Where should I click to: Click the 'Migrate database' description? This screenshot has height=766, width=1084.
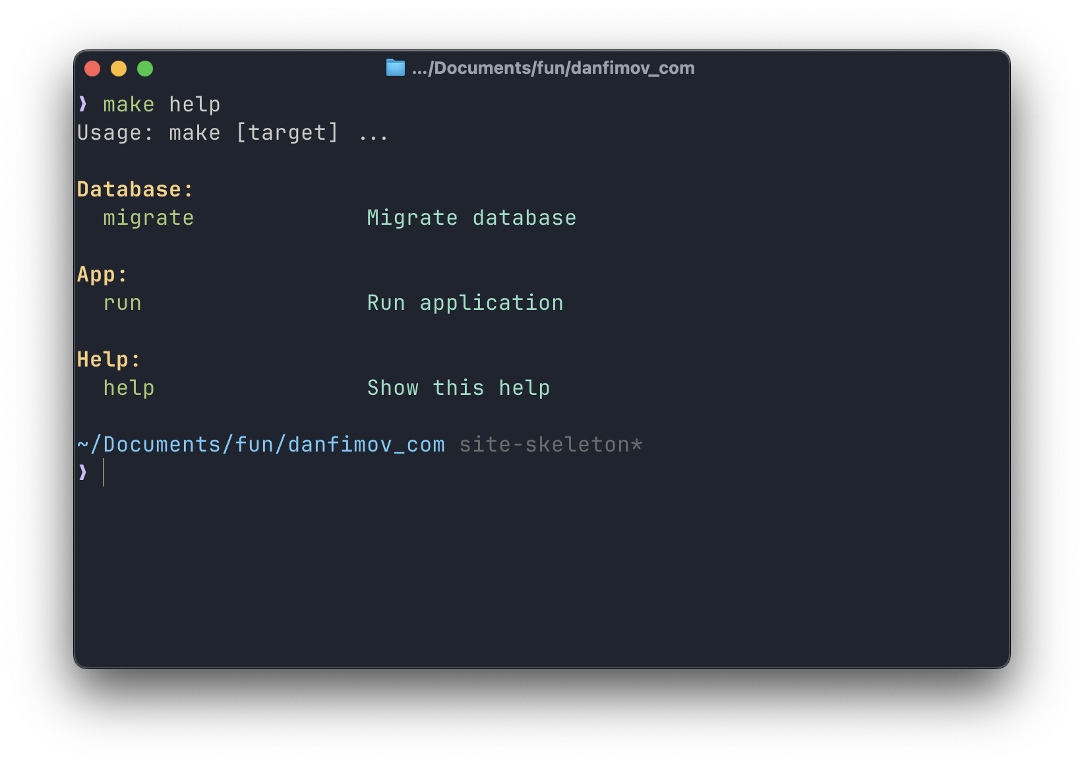[471, 218]
